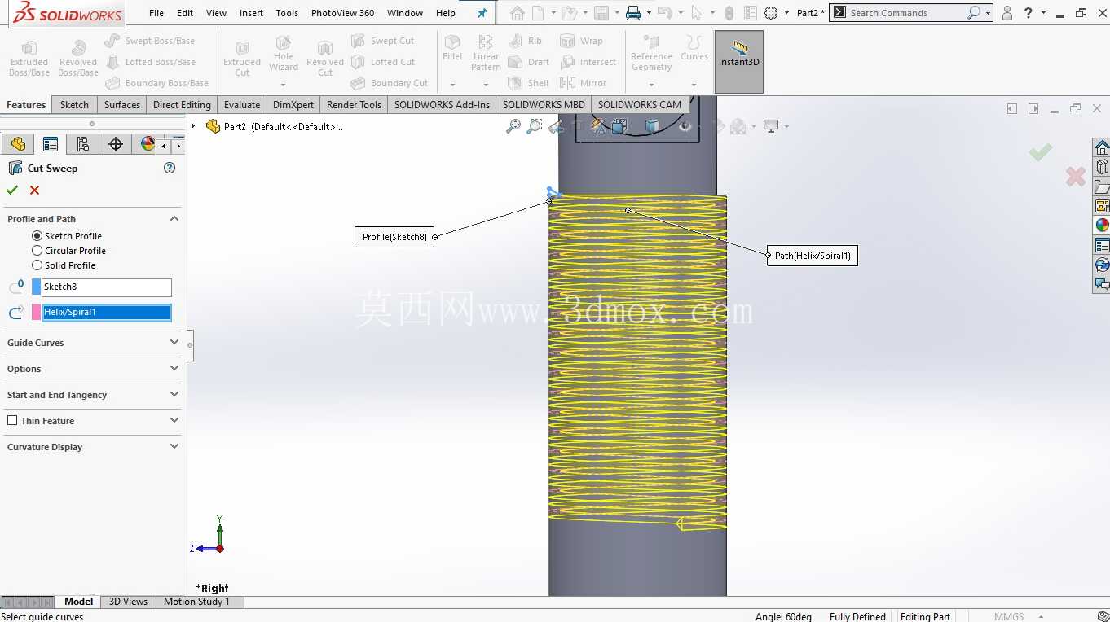Open the PropertyManager tab icon

pos(51,144)
